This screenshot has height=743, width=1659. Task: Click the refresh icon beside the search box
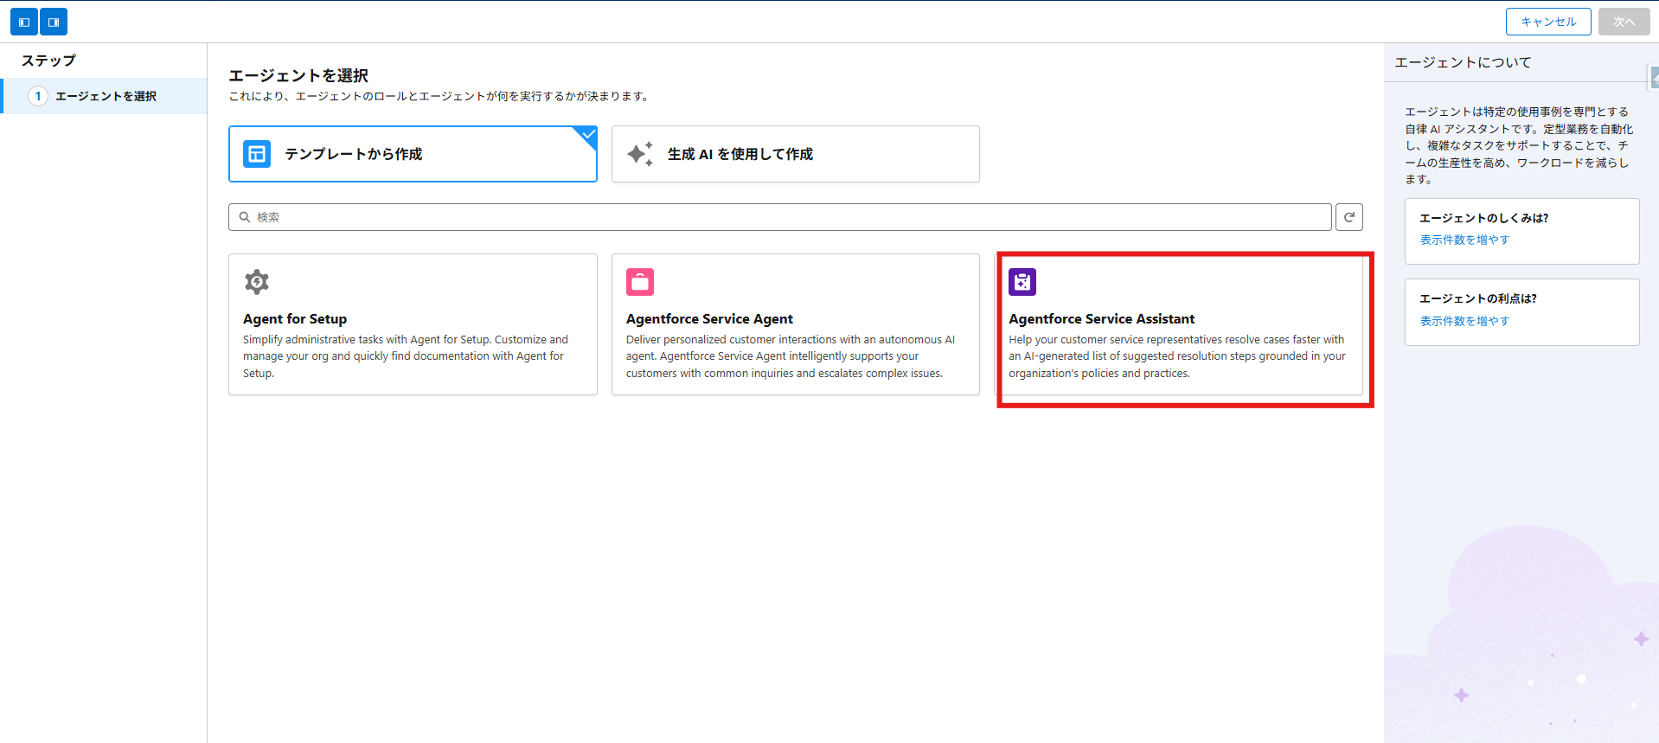coord(1348,217)
